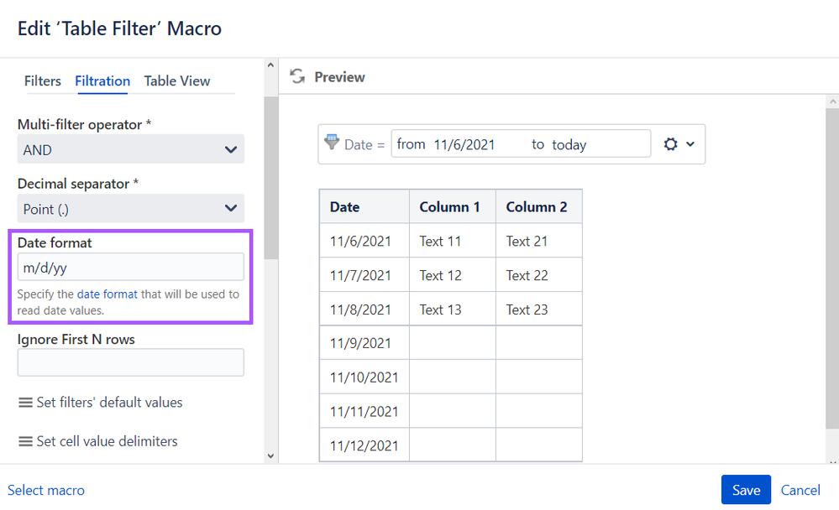Click the list icon beside Set filters' default values
This screenshot has height=510, width=839.
25,403
